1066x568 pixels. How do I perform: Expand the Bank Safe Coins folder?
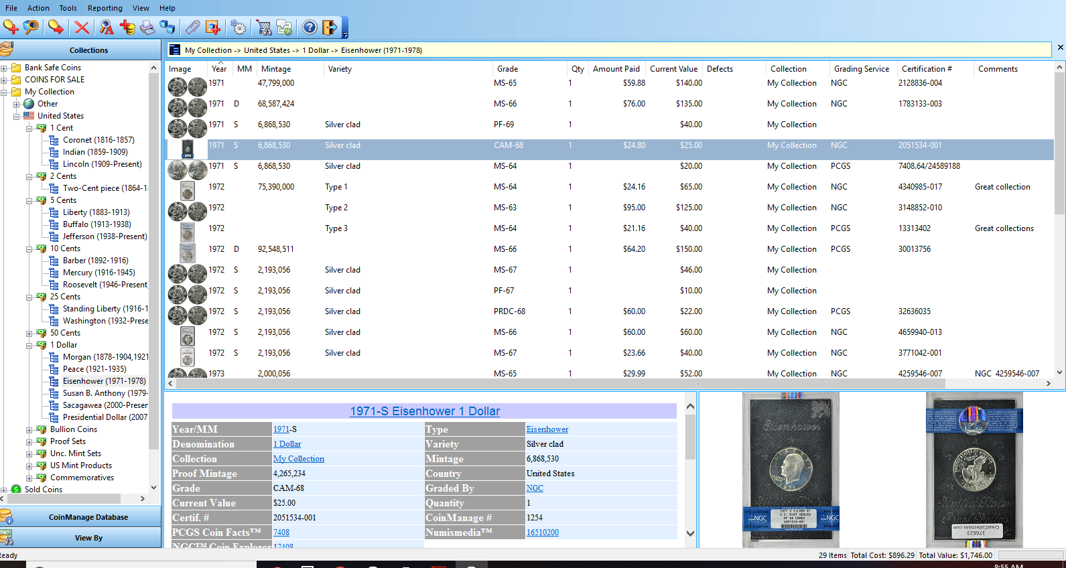point(4,68)
